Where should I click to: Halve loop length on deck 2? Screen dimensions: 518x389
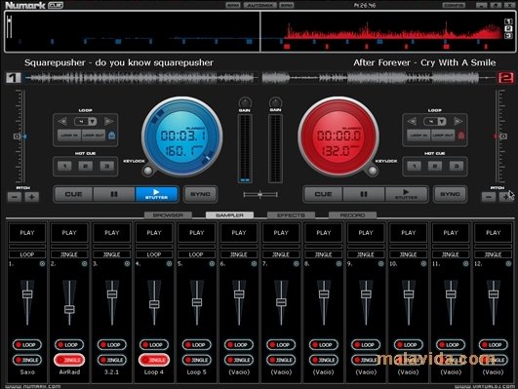click(x=412, y=121)
